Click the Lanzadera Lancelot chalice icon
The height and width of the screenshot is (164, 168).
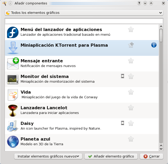point(13,111)
